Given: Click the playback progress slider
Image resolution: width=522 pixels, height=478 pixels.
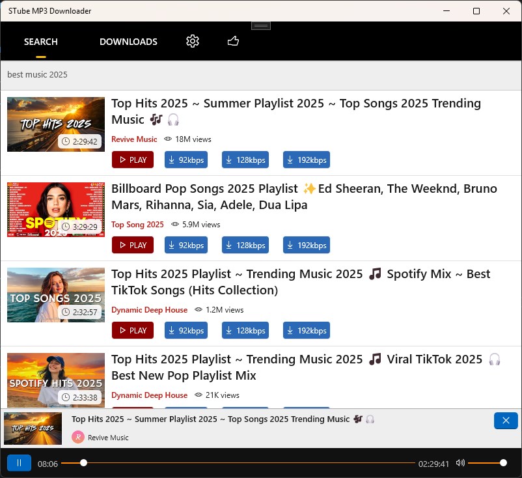Looking at the screenshot, I should click(x=83, y=463).
